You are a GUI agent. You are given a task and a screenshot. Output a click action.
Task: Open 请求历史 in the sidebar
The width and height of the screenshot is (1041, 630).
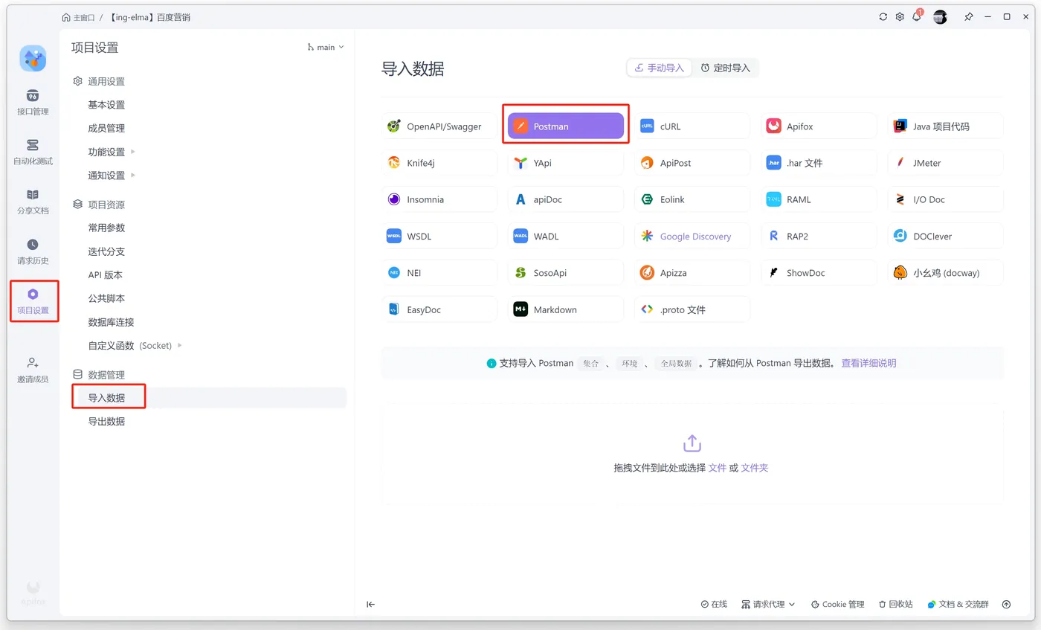33,251
